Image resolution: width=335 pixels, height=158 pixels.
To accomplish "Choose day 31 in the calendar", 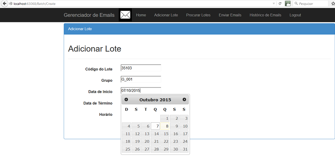I will 184,149.
